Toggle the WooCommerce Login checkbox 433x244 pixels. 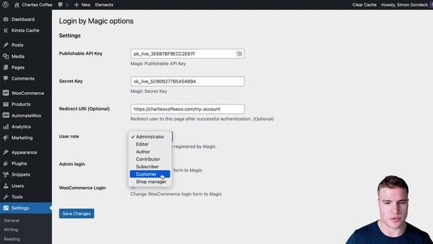pos(133,187)
